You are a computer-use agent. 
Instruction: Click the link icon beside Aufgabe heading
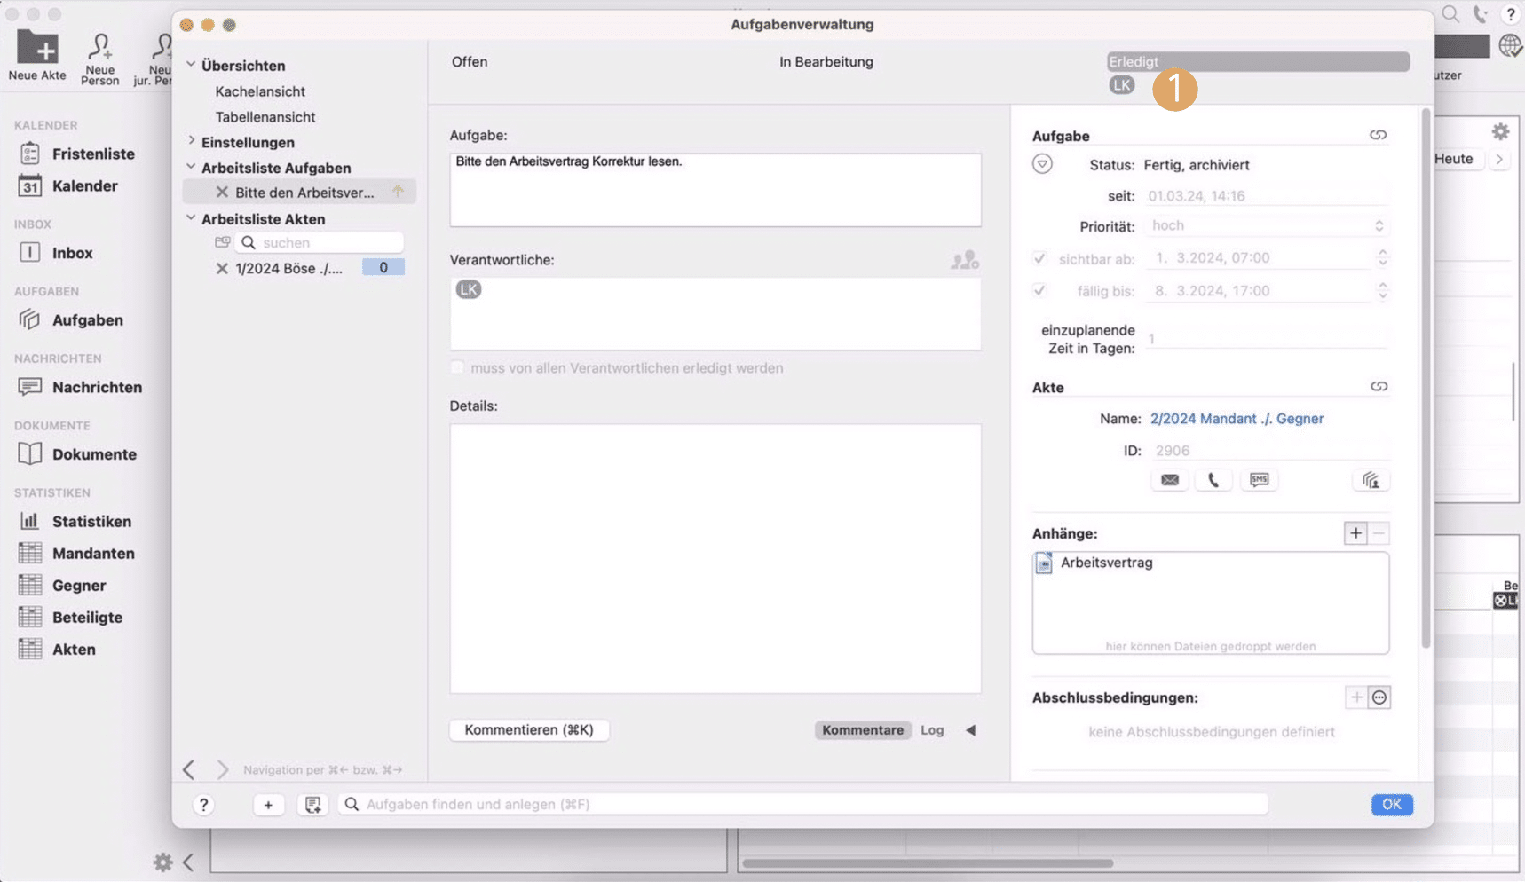pos(1378,135)
